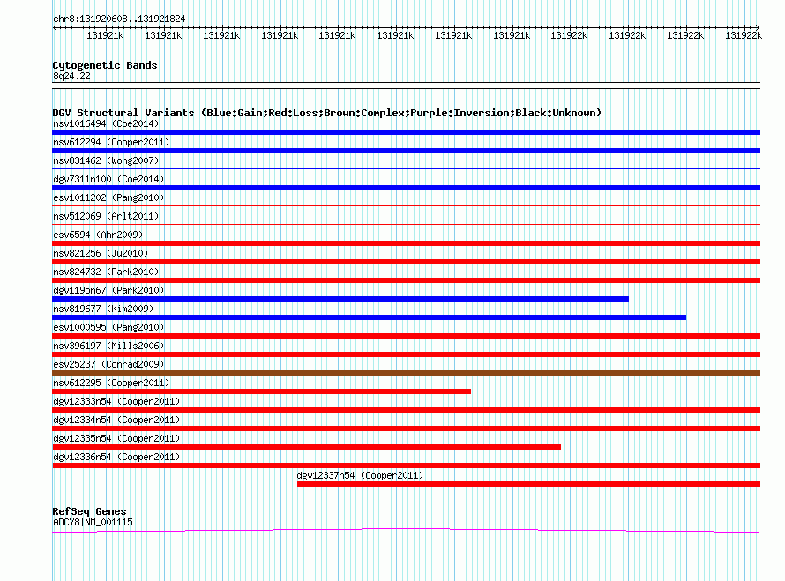Click the chromosome coordinate ruler axis
Image resolution: width=785 pixels, height=581 pixels.
pyautogui.click(x=406, y=27)
